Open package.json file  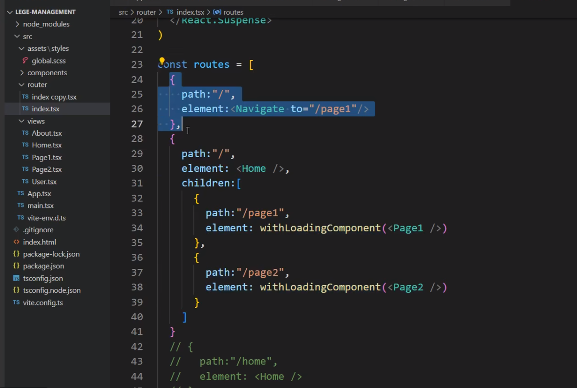pyautogui.click(x=43, y=266)
